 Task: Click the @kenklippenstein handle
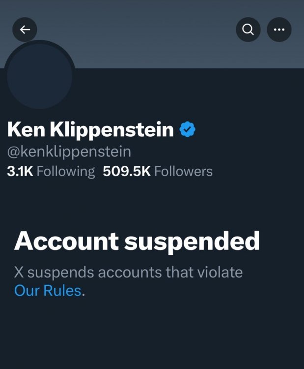[69, 151]
